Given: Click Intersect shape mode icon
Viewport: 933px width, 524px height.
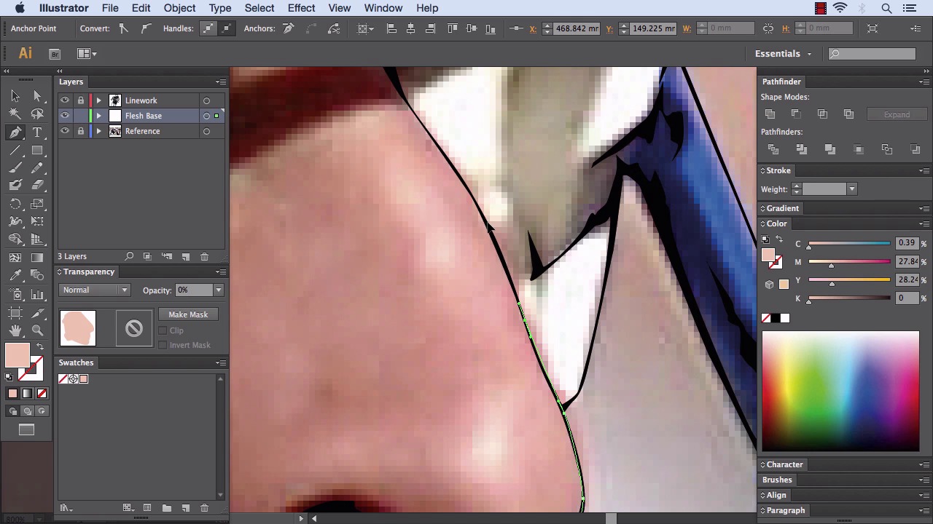Looking at the screenshot, I should pyautogui.click(x=822, y=114).
